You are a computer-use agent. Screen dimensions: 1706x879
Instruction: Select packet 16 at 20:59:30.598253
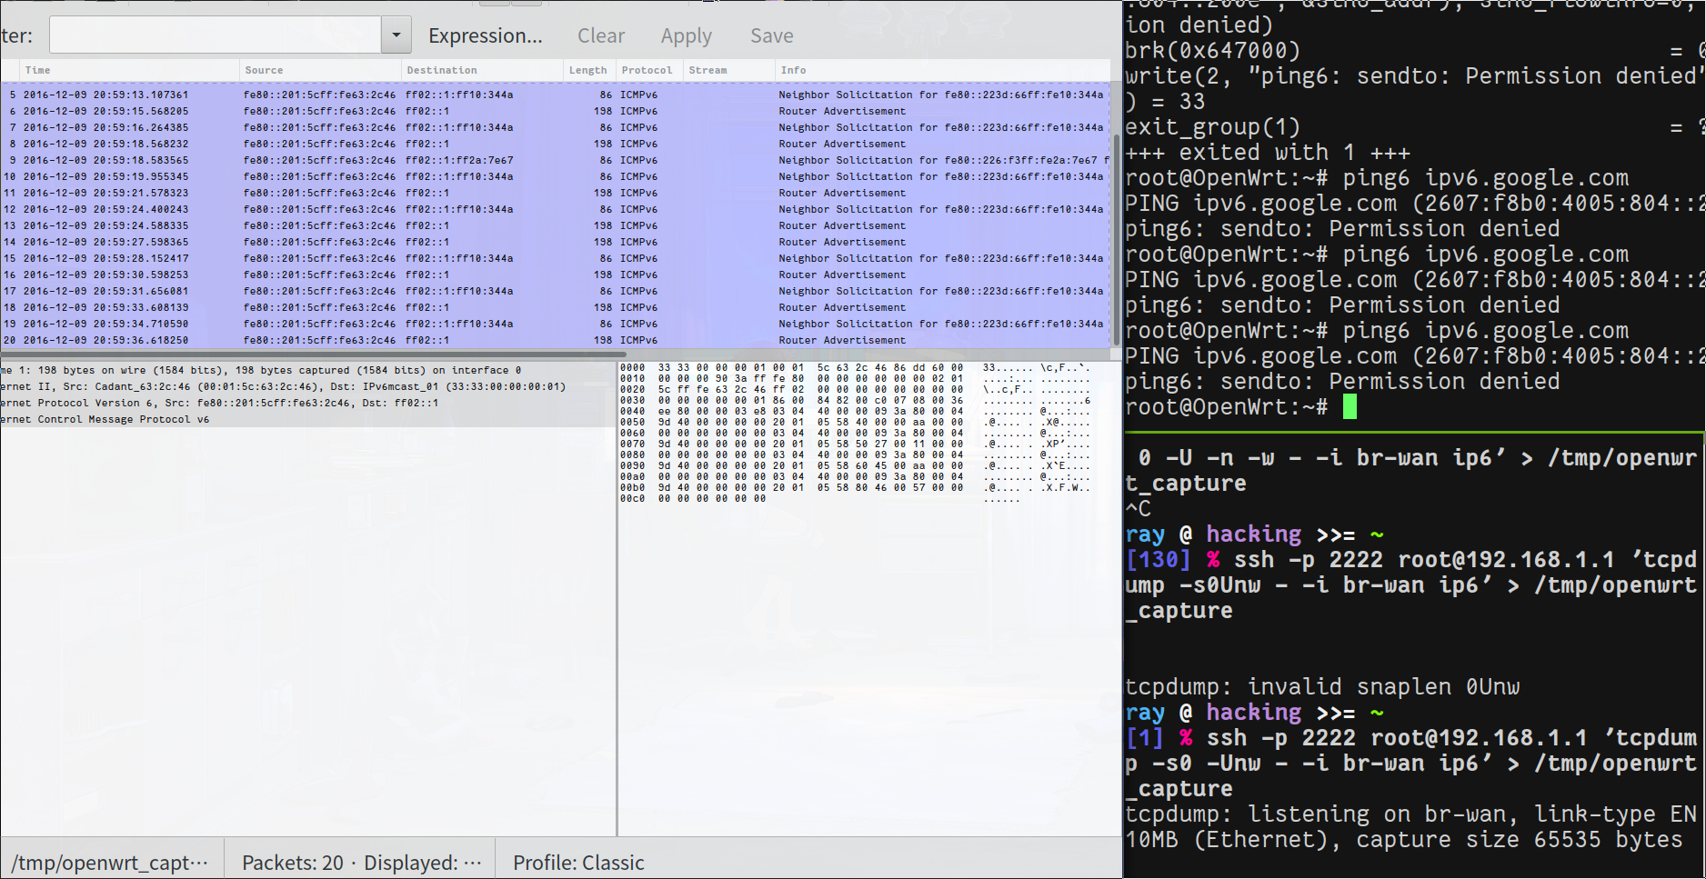(x=555, y=275)
